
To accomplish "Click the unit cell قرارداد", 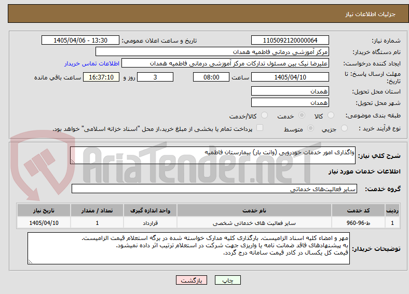I will coord(150,223).
